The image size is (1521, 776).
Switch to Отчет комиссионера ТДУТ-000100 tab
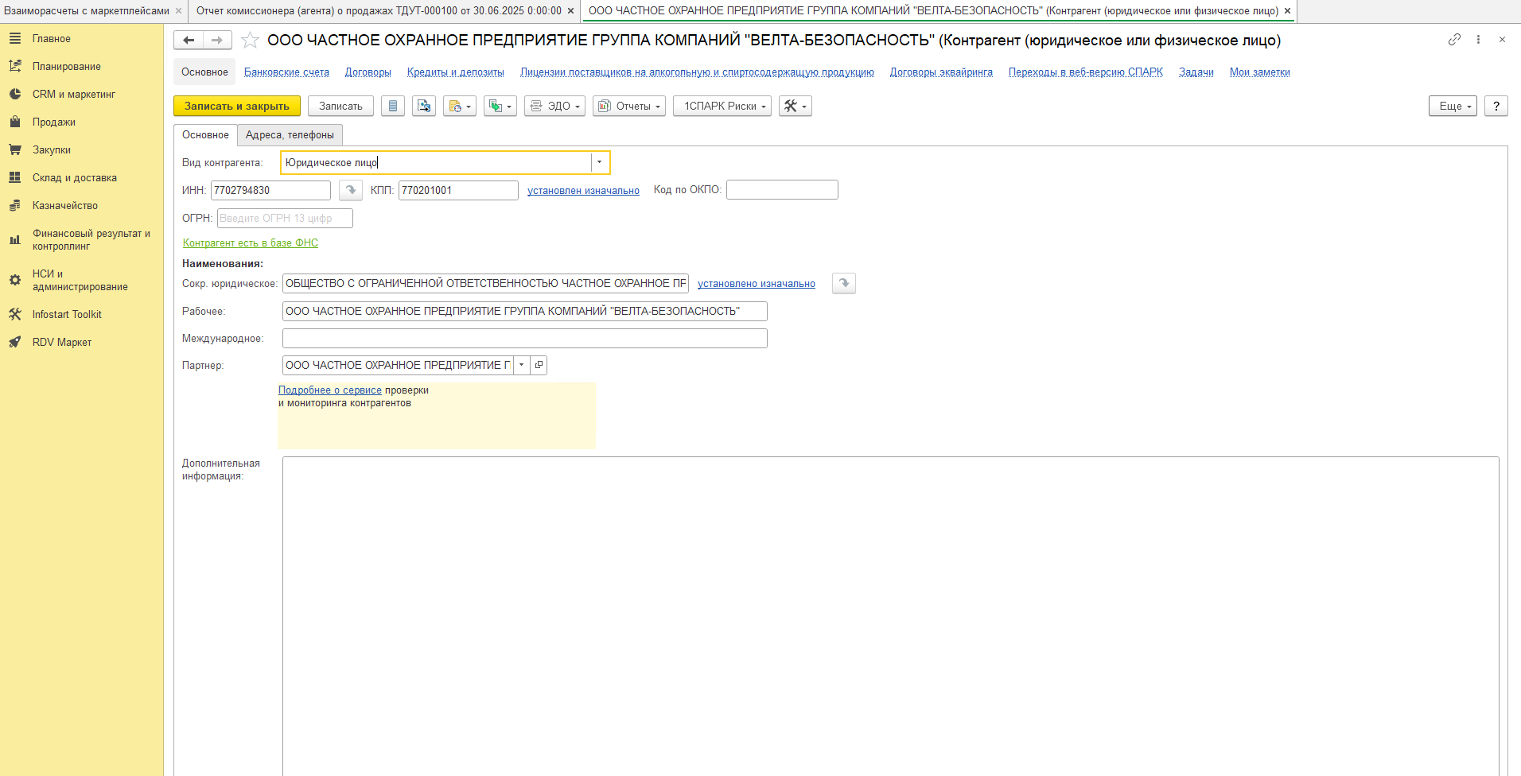pyautogui.click(x=379, y=10)
